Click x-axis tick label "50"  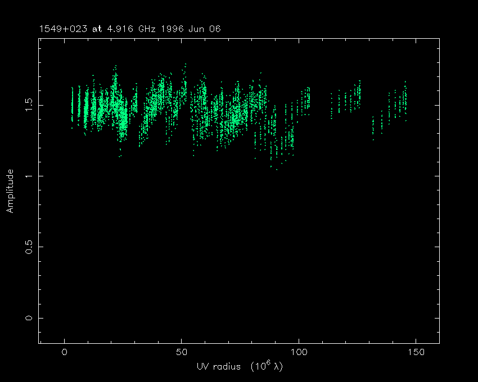182,352
